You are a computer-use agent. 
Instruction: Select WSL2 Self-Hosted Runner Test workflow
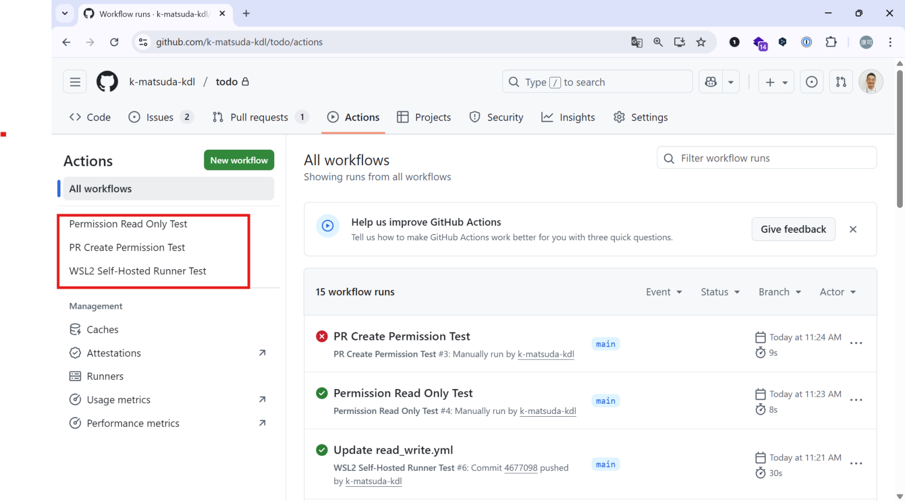(137, 271)
